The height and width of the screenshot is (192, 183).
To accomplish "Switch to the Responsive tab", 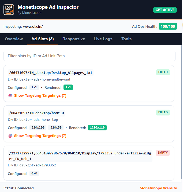I will click(x=74, y=39).
